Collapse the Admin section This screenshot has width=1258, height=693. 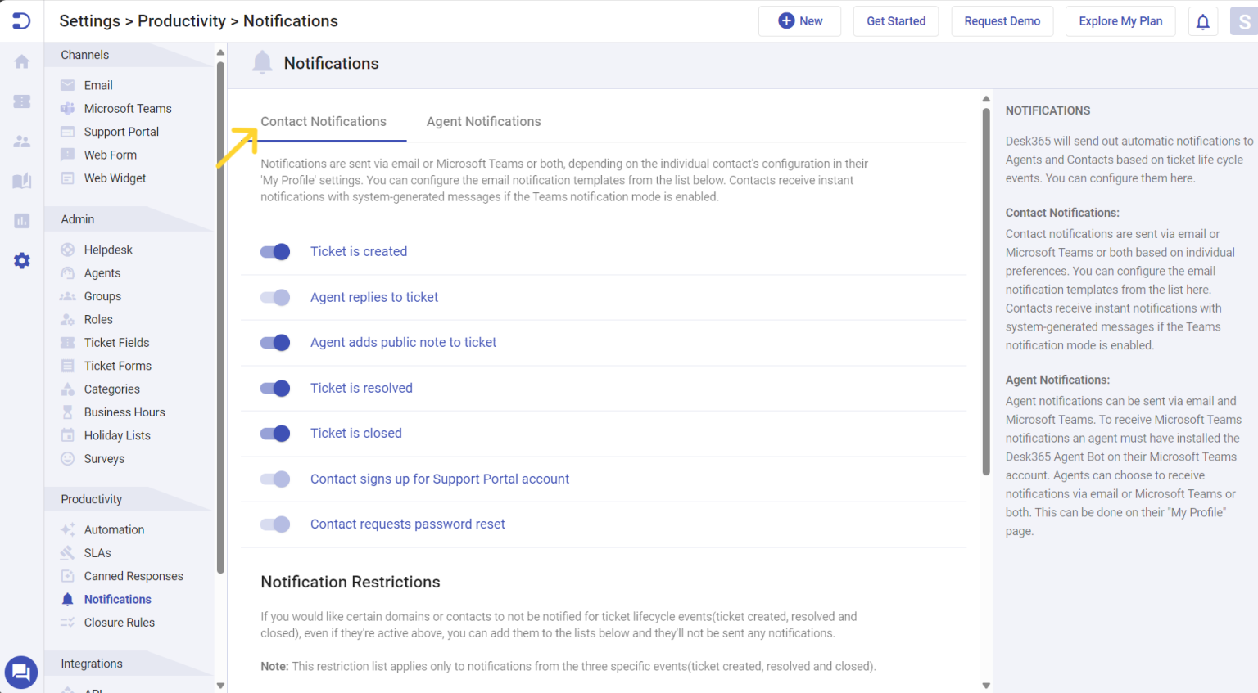point(77,218)
